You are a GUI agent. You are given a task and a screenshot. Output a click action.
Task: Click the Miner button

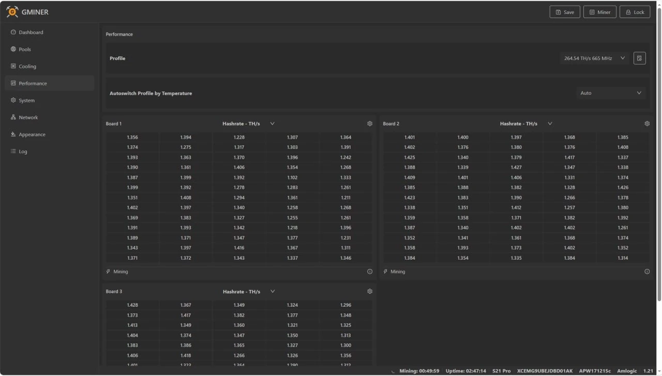(599, 12)
